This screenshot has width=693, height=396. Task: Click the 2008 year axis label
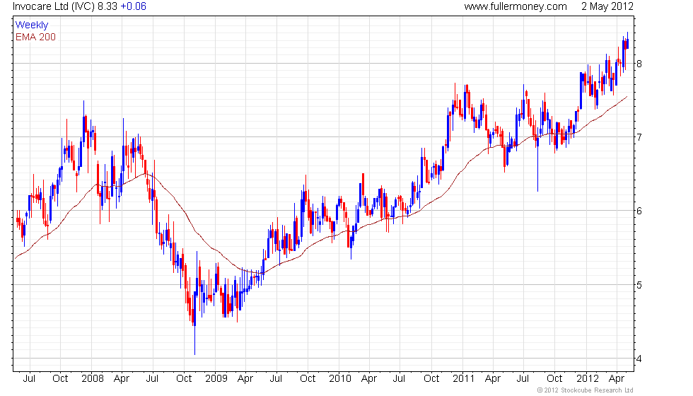[x=93, y=379]
